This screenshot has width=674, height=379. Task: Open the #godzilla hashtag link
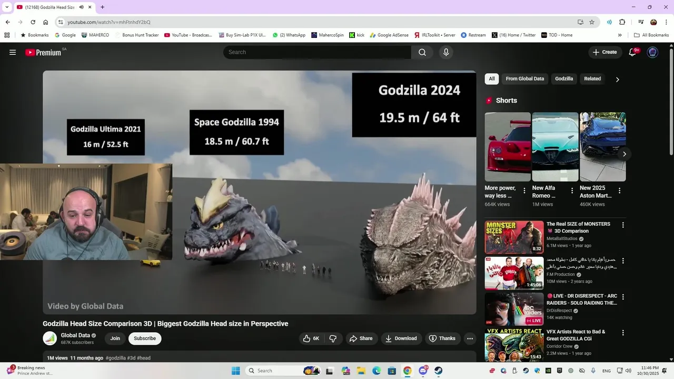click(x=115, y=358)
